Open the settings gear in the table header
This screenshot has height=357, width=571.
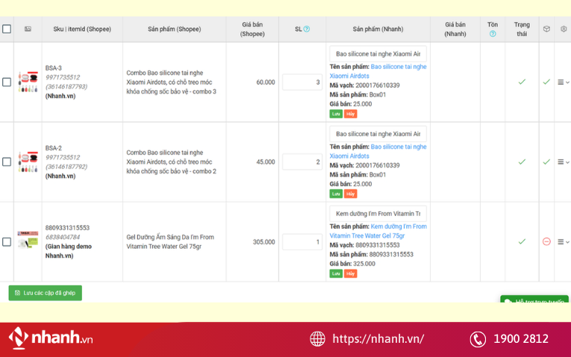click(x=564, y=29)
